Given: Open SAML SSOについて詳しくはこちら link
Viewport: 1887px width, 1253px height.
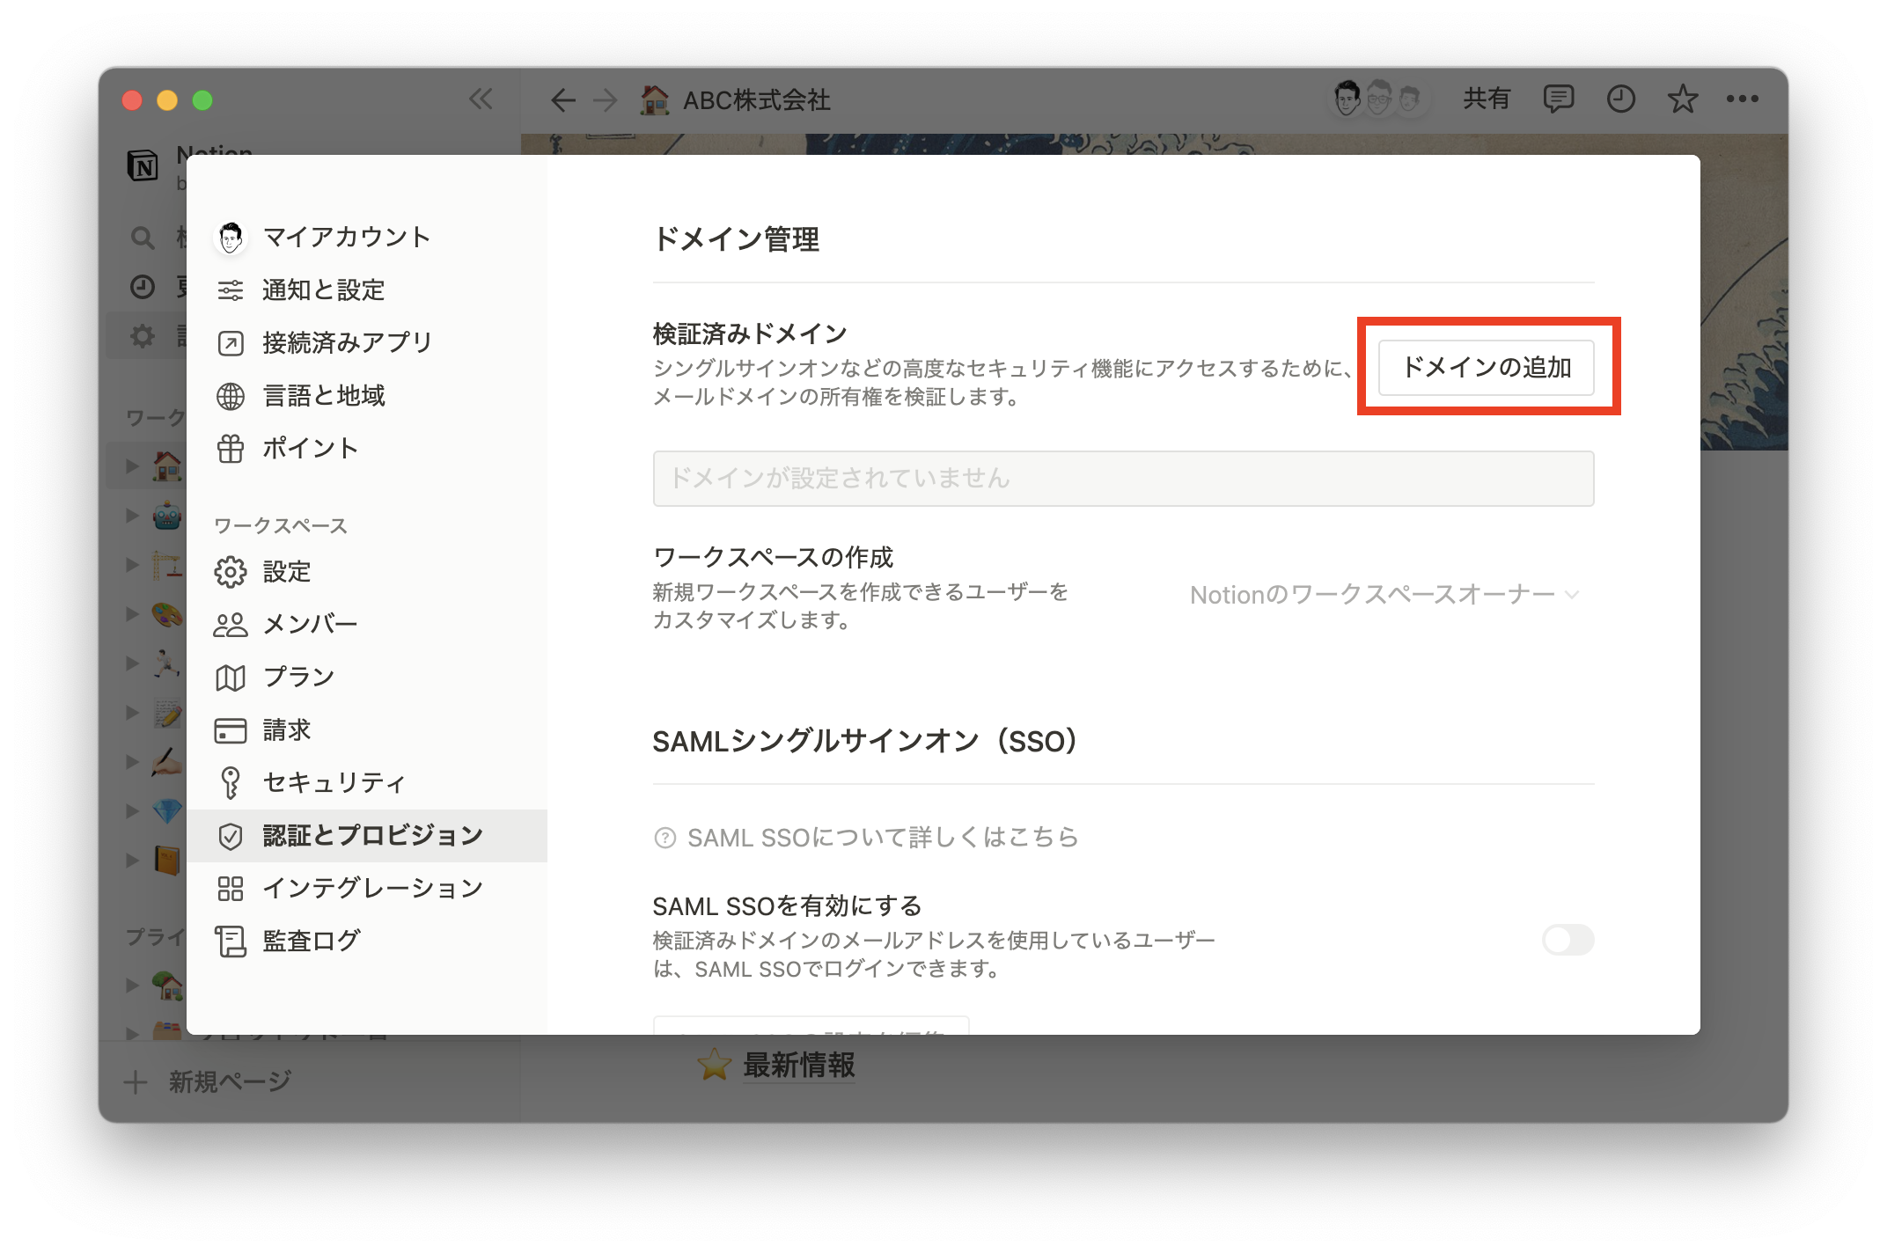Looking at the screenshot, I should (x=882, y=837).
